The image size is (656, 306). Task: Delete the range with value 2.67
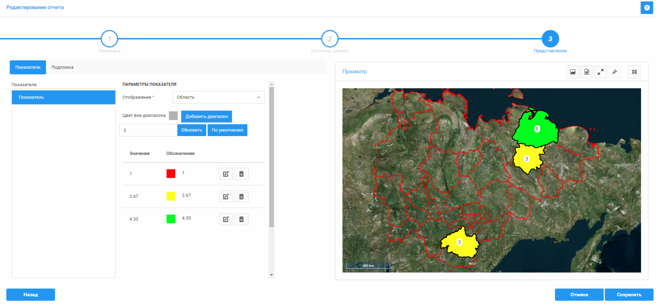[x=241, y=196]
